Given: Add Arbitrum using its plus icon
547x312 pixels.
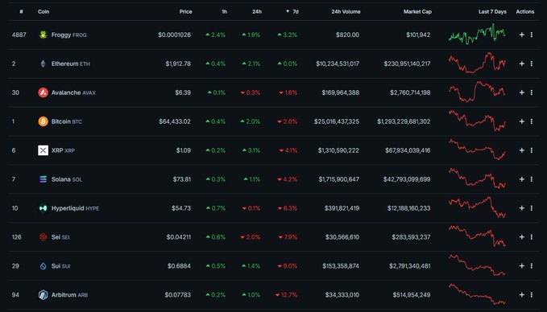Looking at the screenshot, I should click(x=521, y=294).
